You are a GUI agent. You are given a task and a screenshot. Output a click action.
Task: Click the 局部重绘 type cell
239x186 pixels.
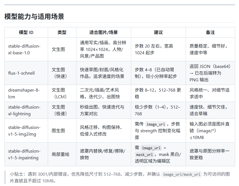tap(61, 154)
